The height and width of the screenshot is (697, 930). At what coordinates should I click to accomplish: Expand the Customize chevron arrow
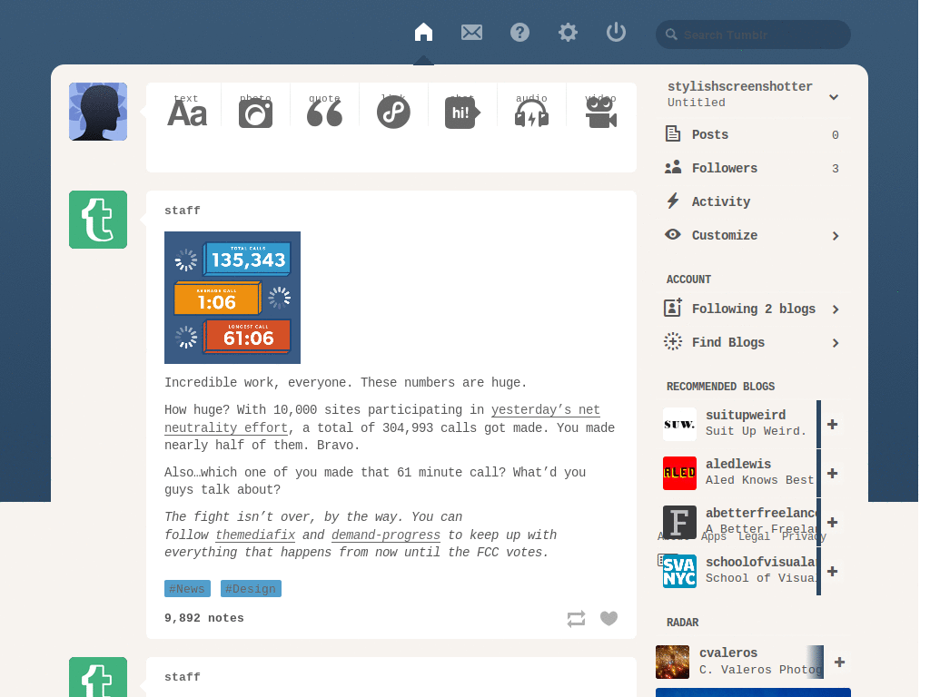[x=836, y=236]
